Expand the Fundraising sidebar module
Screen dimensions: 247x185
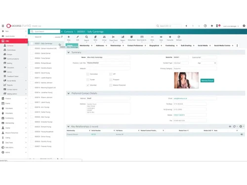click(14, 118)
